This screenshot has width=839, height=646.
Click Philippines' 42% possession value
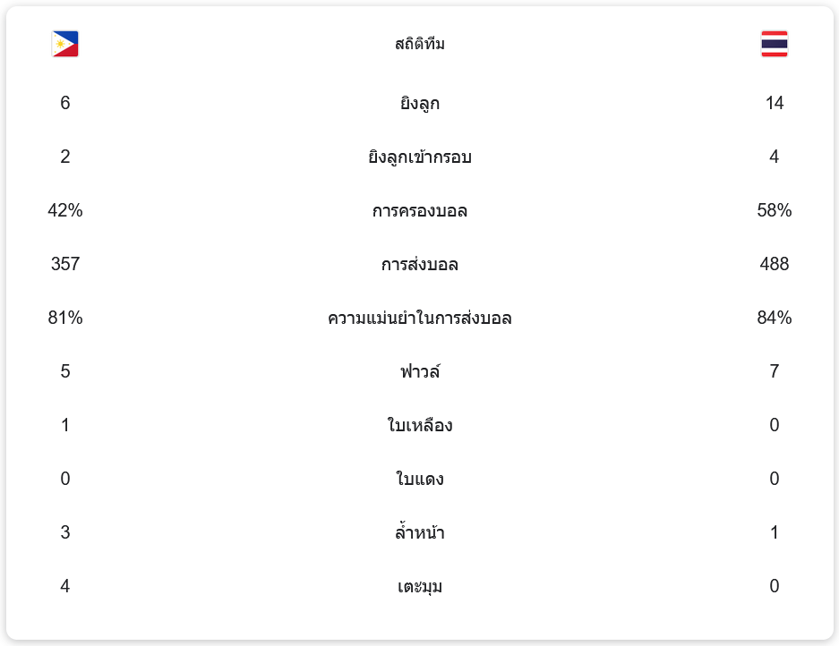point(65,211)
